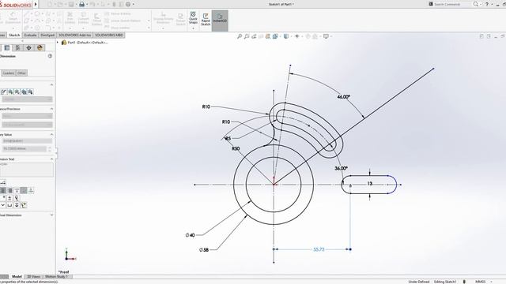
Task: Click the Dimension panel help icon
Action: point(50,56)
